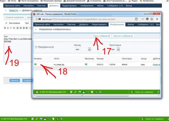Click Форум тех. поддержки in main page footer

point(154,119)
